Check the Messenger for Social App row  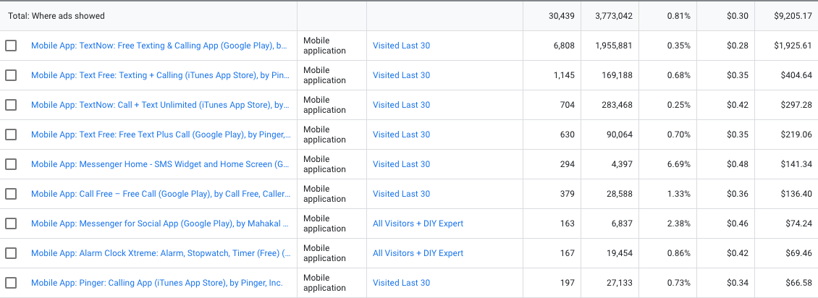(x=11, y=223)
